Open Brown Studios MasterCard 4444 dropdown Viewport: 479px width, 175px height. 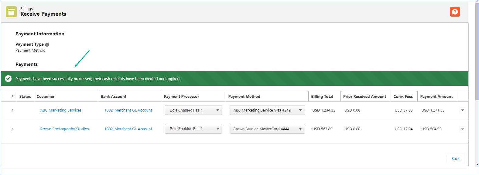point(267,129)
